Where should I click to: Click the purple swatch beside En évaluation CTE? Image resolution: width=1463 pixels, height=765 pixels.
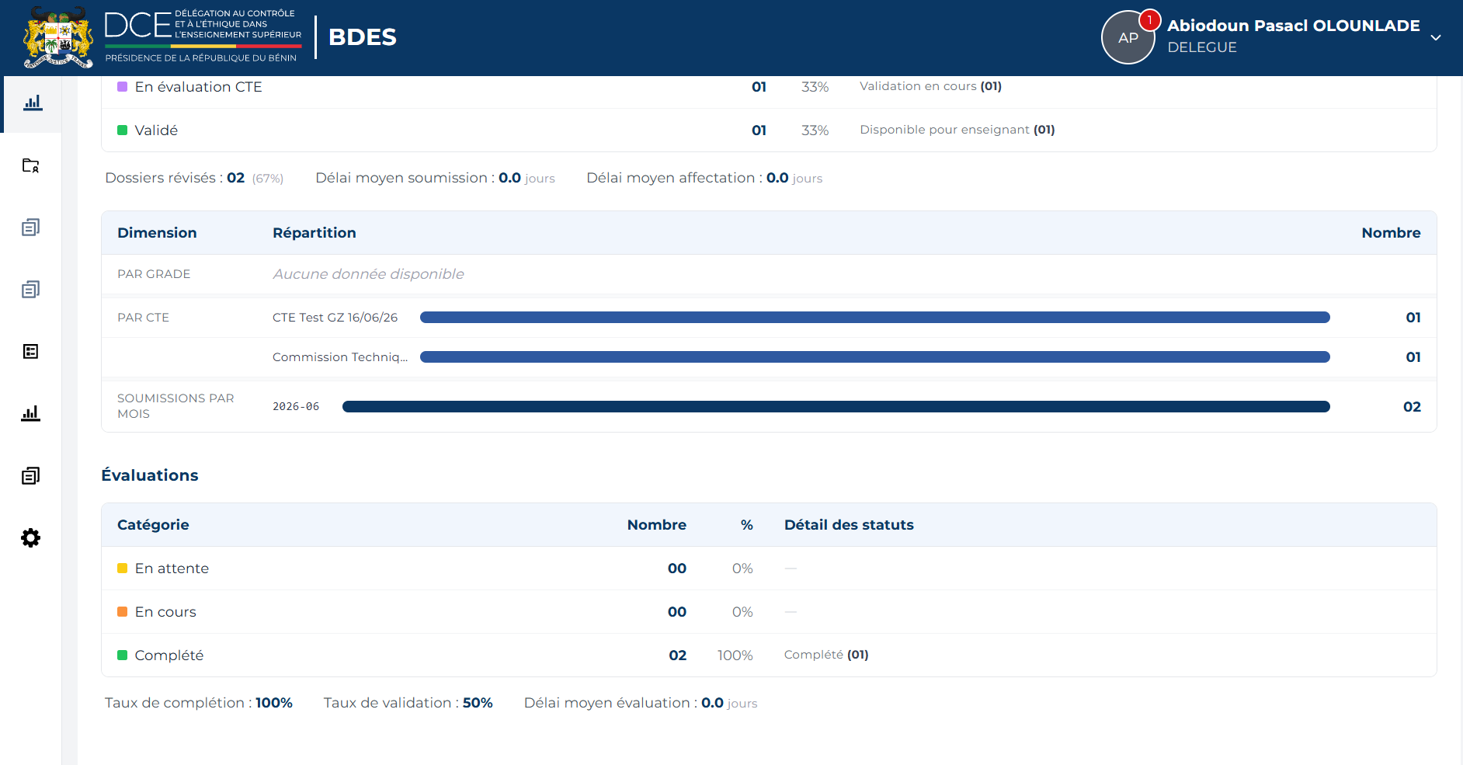(x=122, y=87)
